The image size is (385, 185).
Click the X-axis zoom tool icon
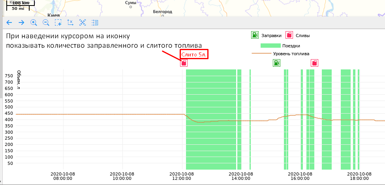pyautogui.click(x=70, y=23)
